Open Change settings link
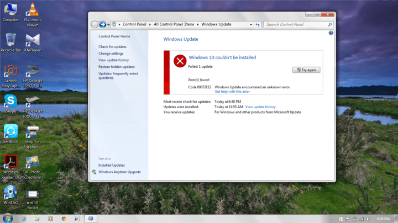The width and height of the screenshot is (398, 223). pyautogui.click(x=111, y=54)
